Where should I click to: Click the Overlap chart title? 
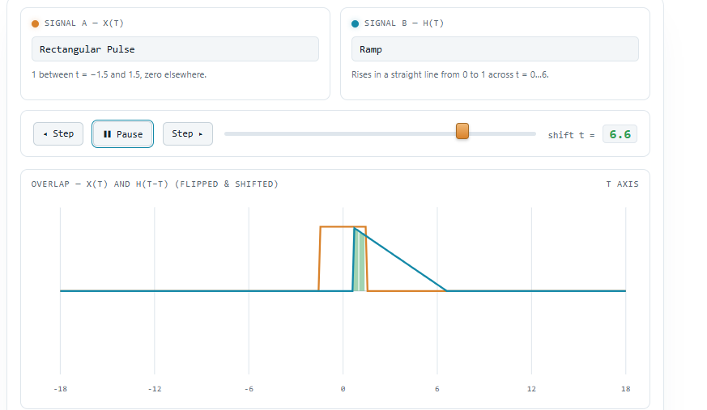pyautogui.click(x=155, y=184)
